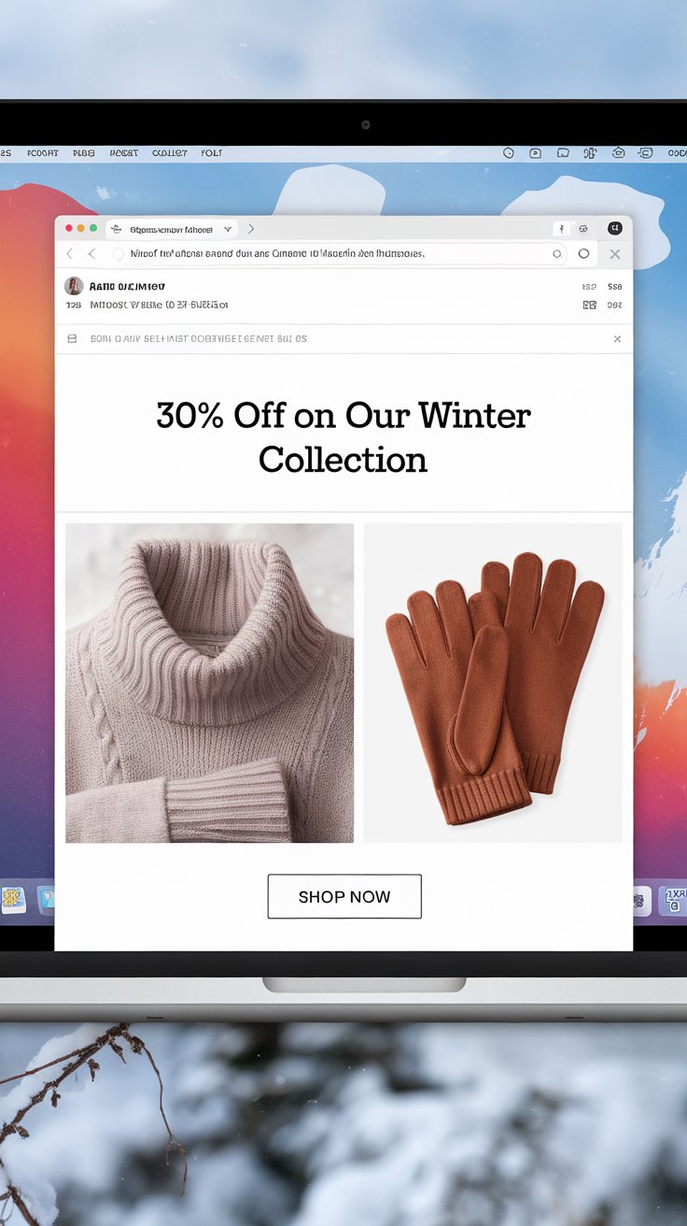
Task: Expand the tab dropdown chevron
Action: coord(228,229)
